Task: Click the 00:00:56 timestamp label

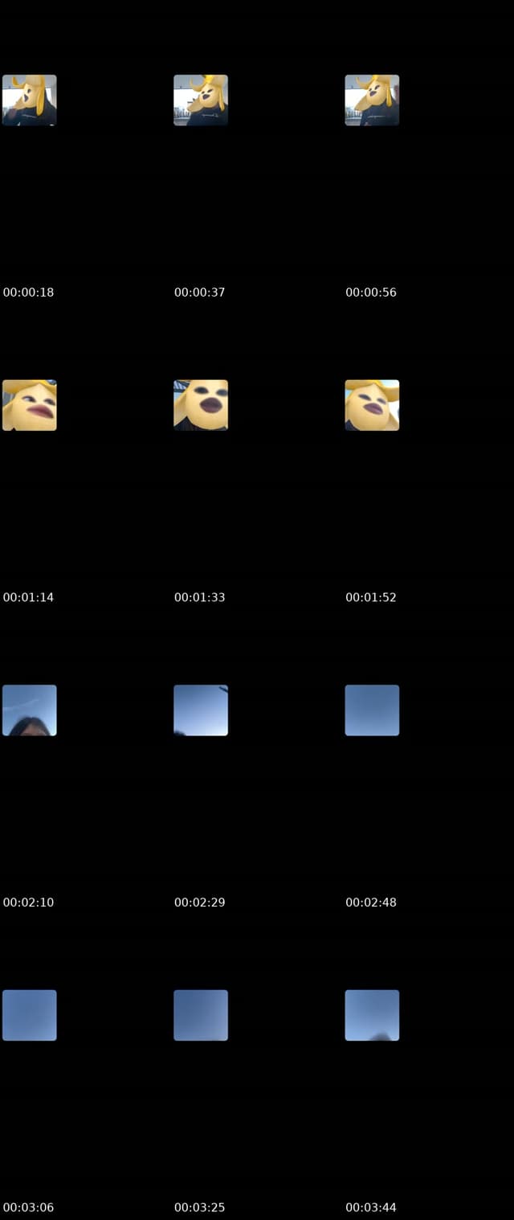Action: point(371,293)
